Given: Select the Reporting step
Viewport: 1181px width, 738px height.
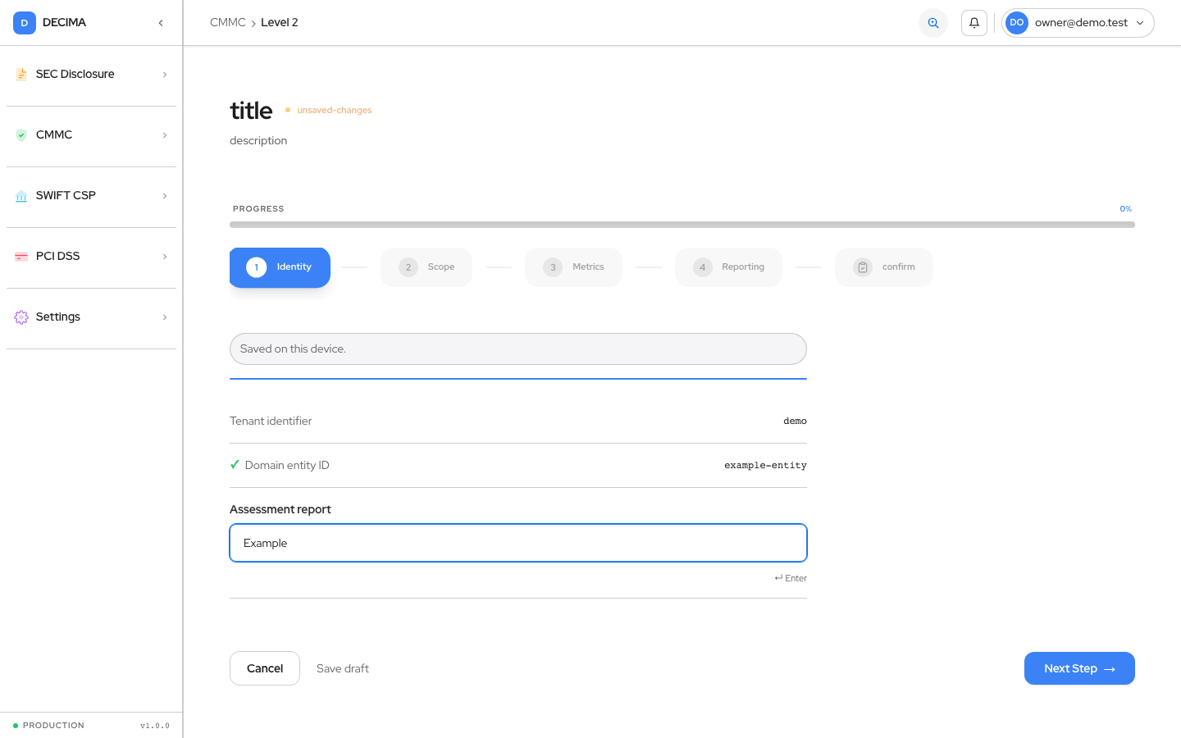Looking at the screenshot, I should click(728, 267).
